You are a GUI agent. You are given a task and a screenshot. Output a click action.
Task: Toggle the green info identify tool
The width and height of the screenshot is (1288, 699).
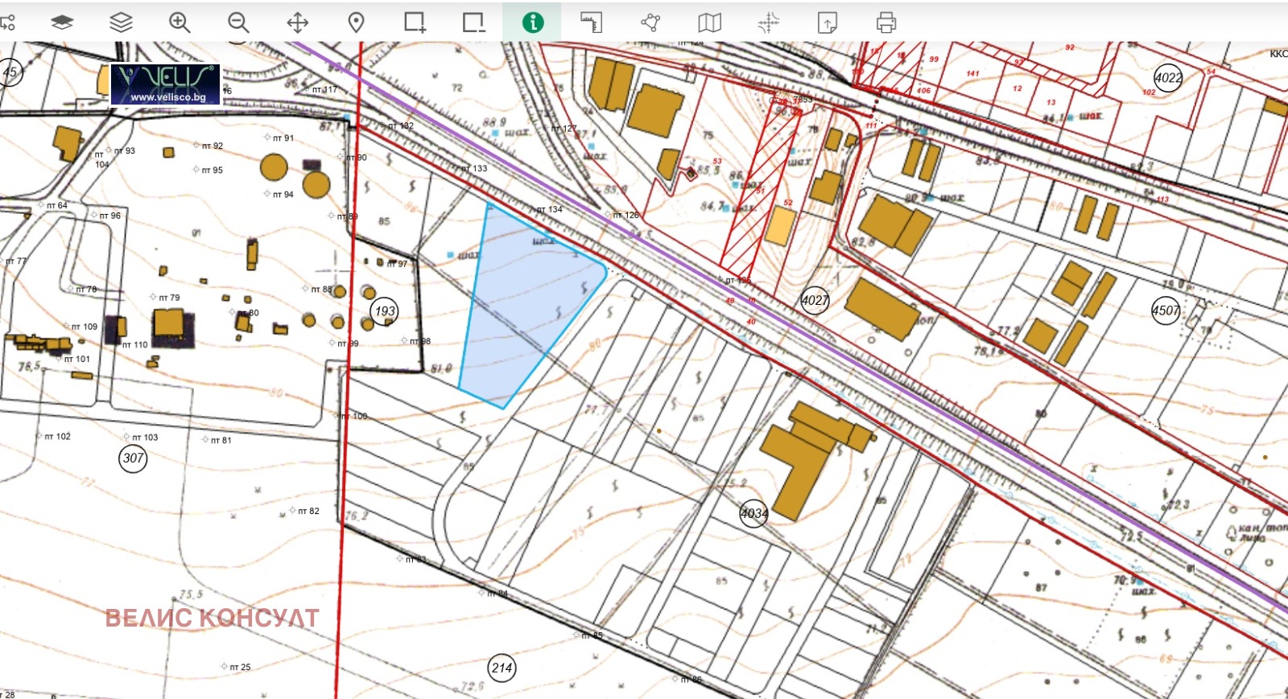(532, 23)
